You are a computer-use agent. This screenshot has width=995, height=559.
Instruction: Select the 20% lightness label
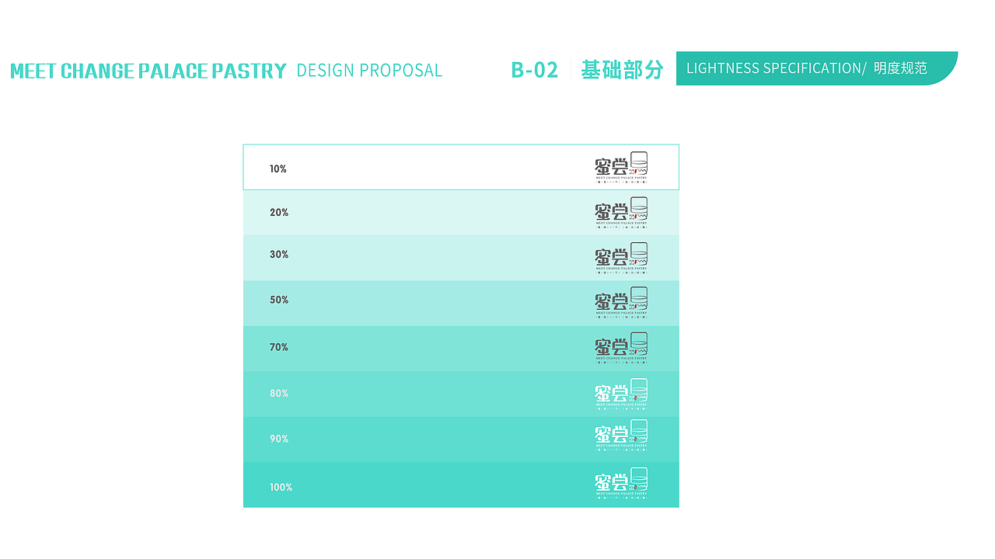279,212
